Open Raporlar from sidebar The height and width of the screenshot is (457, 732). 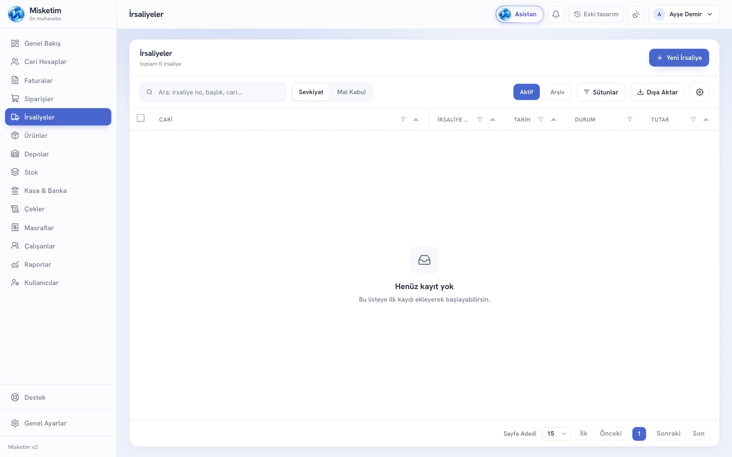58,264
